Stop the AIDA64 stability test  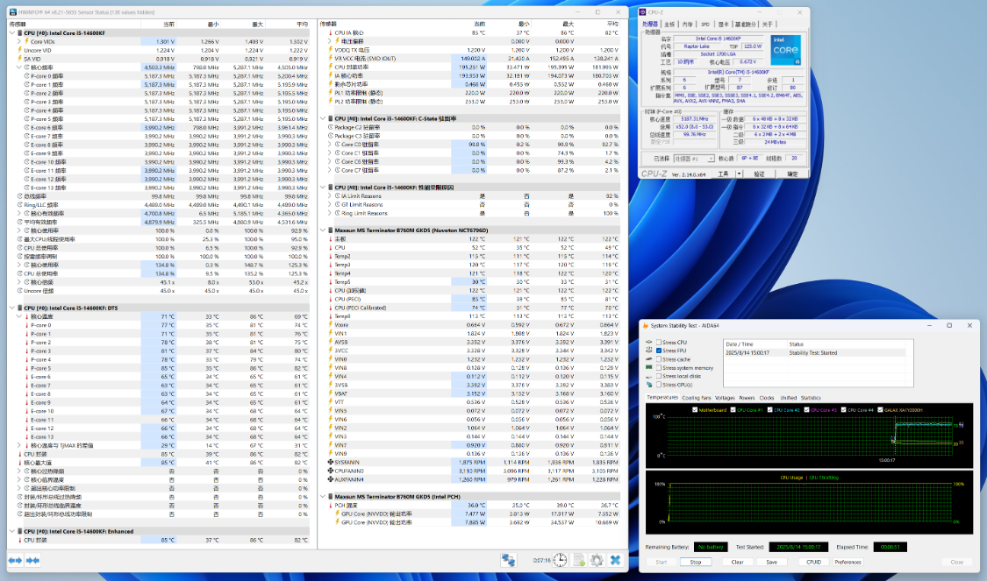[x=696, y=562]
